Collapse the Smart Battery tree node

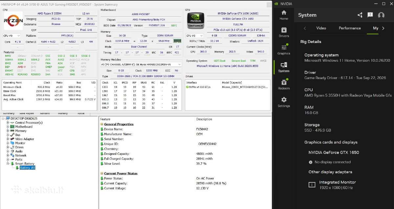pos(8,164)
